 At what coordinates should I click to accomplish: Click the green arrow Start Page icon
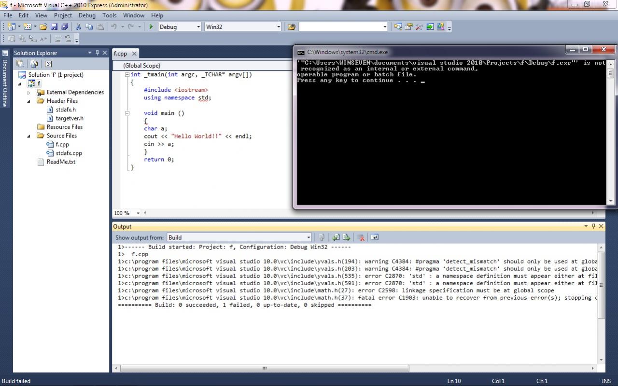[x=430, y=27]
